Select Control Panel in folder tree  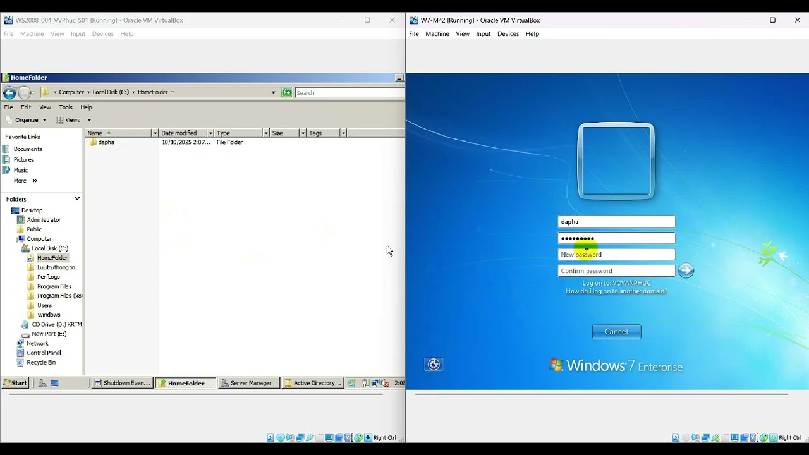(x=44, y=353)
